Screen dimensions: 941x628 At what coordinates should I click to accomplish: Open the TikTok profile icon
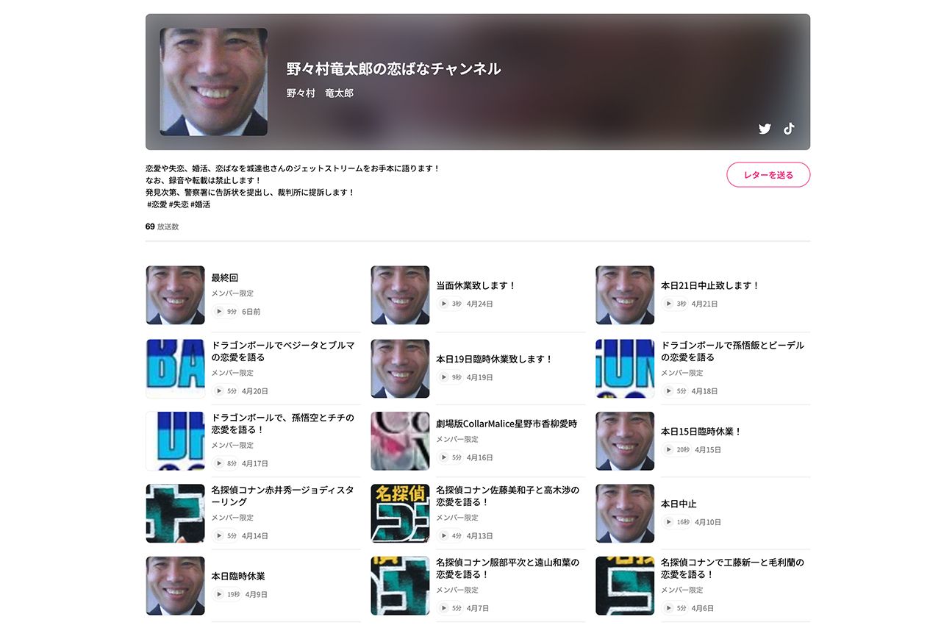(789, 129)
